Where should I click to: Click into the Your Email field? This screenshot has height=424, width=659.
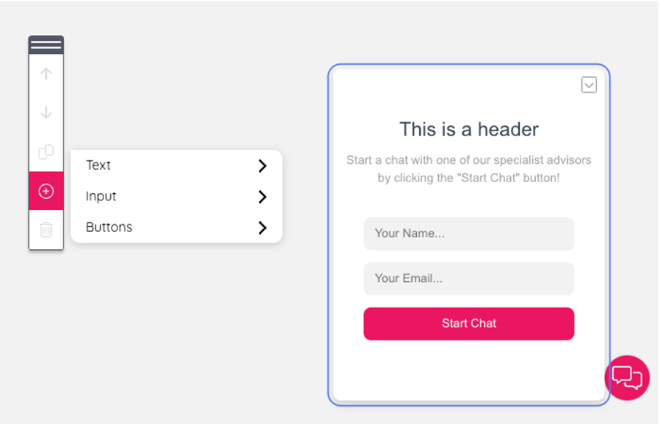point(469,278)
